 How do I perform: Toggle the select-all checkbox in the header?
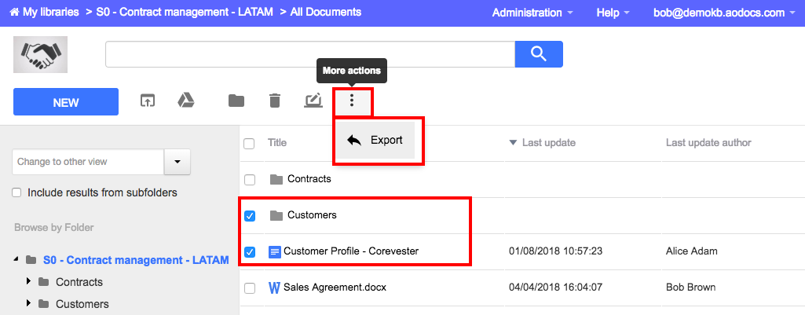(249, 144)
